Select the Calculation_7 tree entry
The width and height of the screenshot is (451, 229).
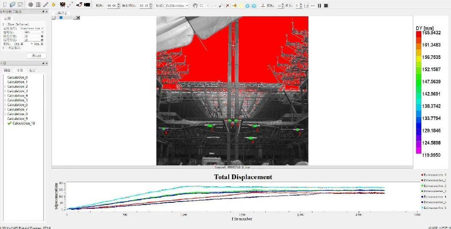(x=18, y=110)
